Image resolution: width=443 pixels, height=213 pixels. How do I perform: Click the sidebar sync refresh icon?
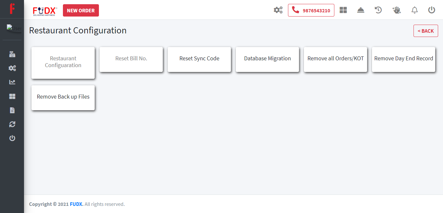point(12,124)
